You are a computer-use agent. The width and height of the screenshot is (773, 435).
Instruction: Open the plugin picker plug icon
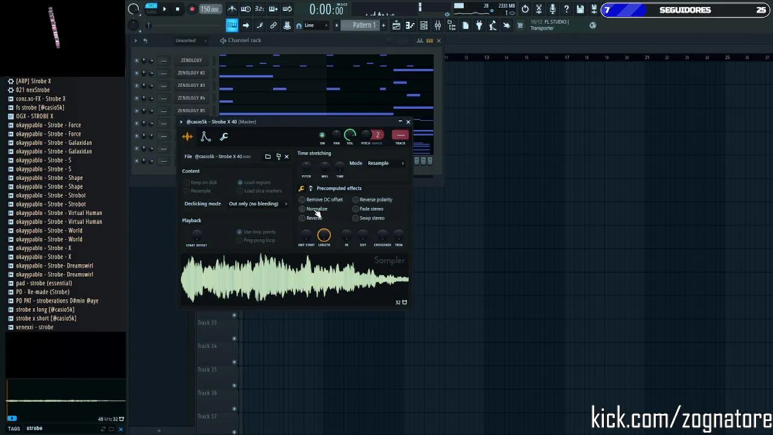click(479, 25)
